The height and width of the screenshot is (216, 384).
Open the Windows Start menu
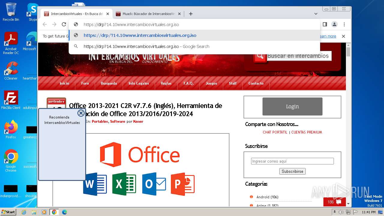tap(8, 212)
